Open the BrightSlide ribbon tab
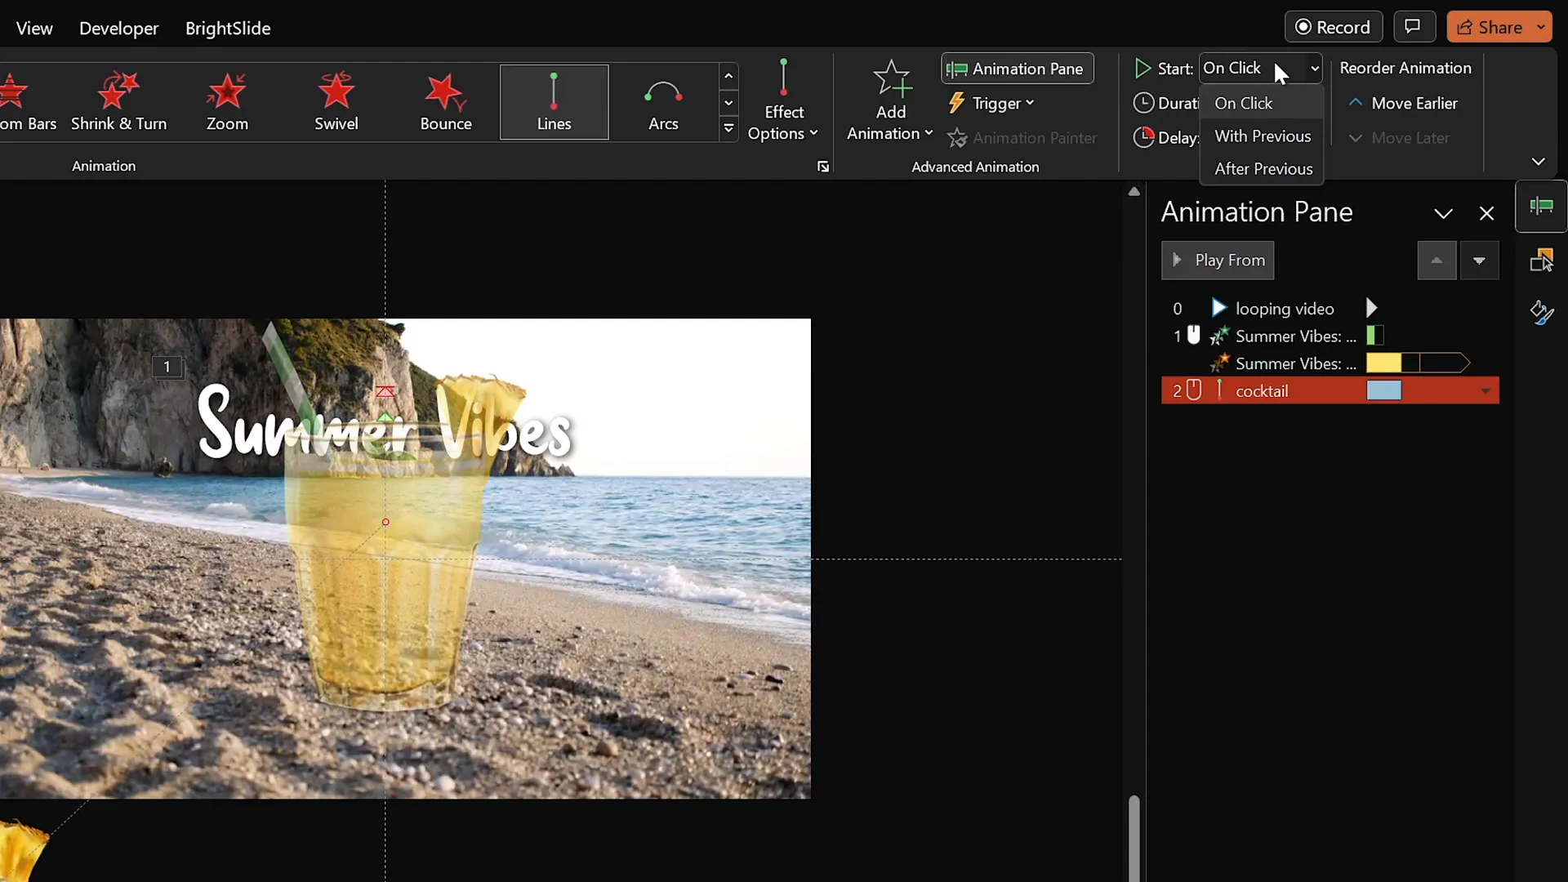 point(229,28)
